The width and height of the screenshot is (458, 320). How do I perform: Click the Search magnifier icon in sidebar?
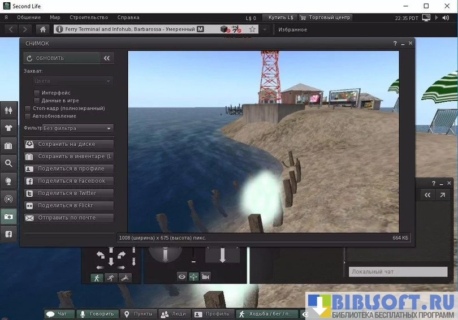point(8,163)
